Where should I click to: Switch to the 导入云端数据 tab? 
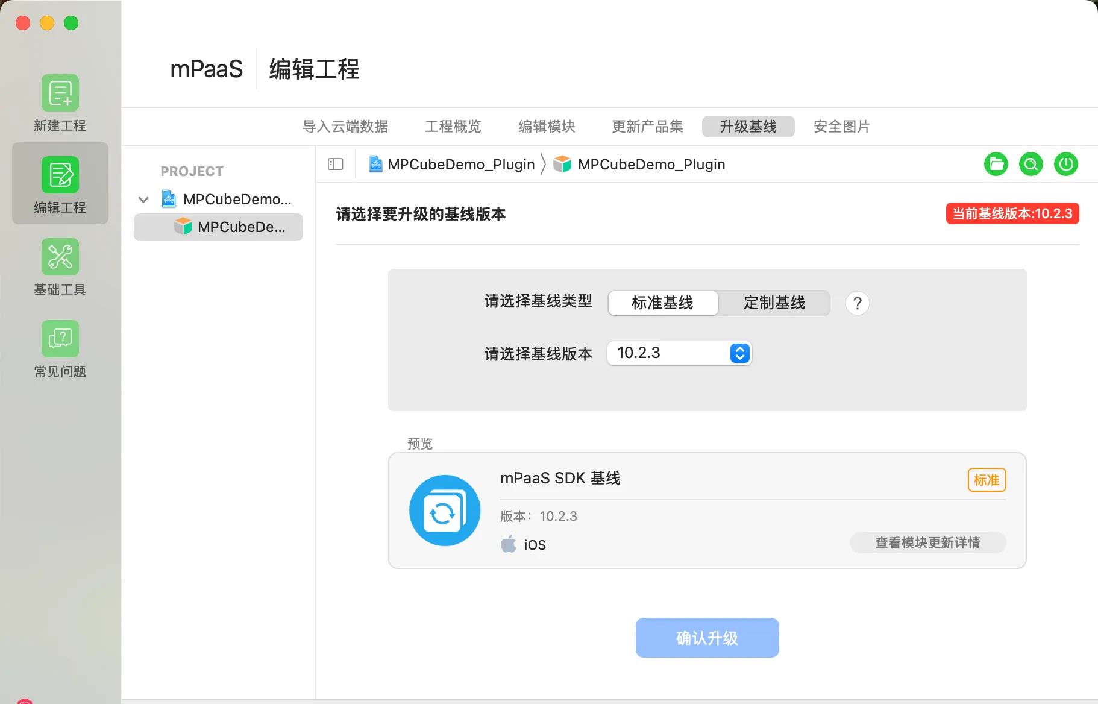coord(345,127)
